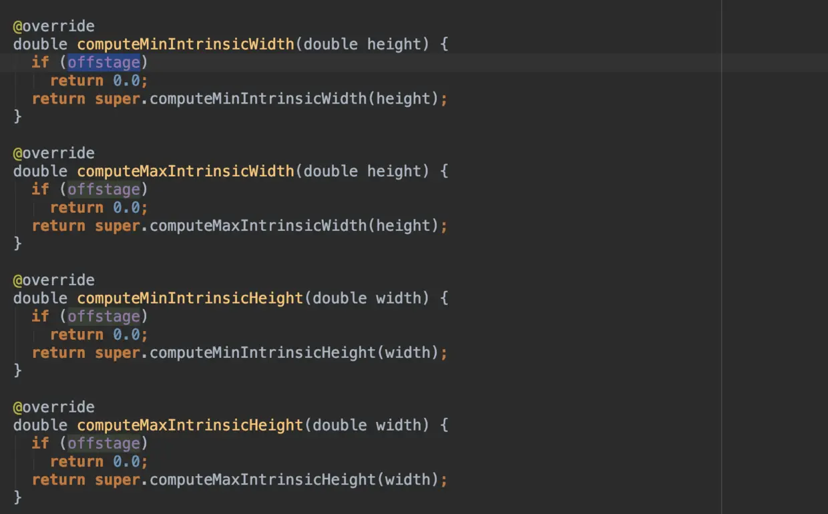
Task: Select the computeMinIntrinsicWidth method declaration name
Action: point(186,45)
